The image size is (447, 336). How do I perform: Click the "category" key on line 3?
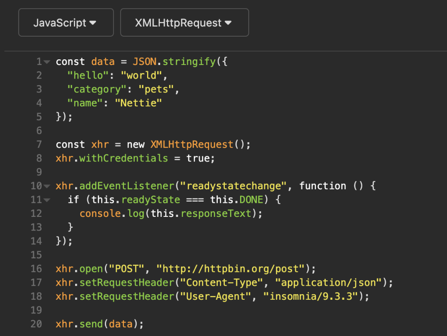[x=97, y=89]
